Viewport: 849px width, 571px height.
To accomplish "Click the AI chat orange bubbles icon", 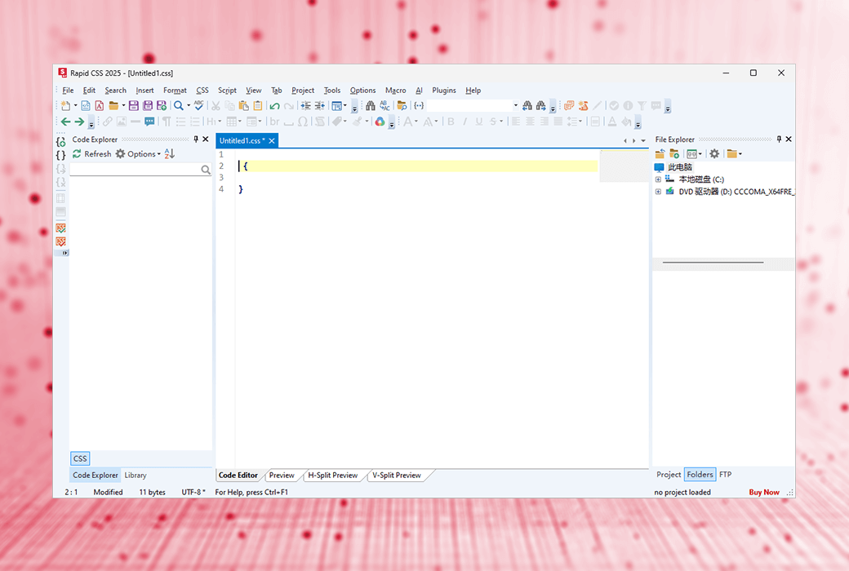I will [569, 105].
